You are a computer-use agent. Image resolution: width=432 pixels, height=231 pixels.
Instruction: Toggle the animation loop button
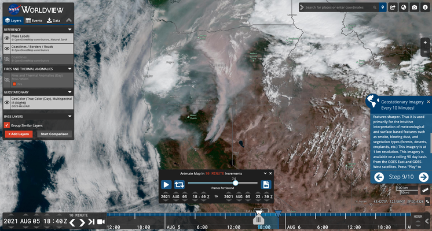tap(180, 185)
